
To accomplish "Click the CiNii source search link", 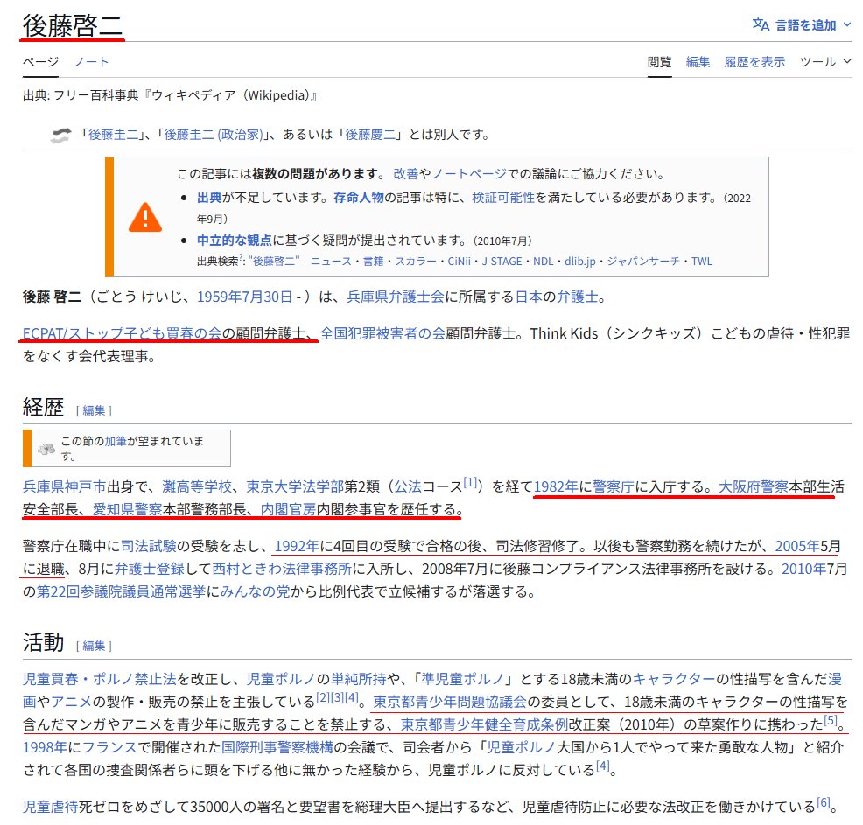I will (459, 262).
